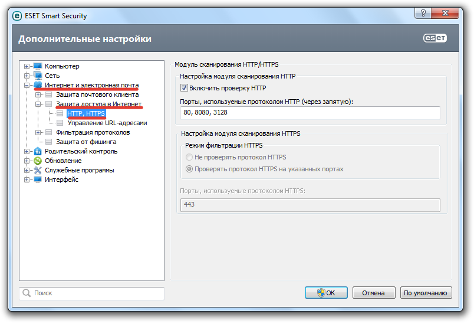Click the По умолчанию button
Screen dimensions: 474x323
click(x=426, y=292)
